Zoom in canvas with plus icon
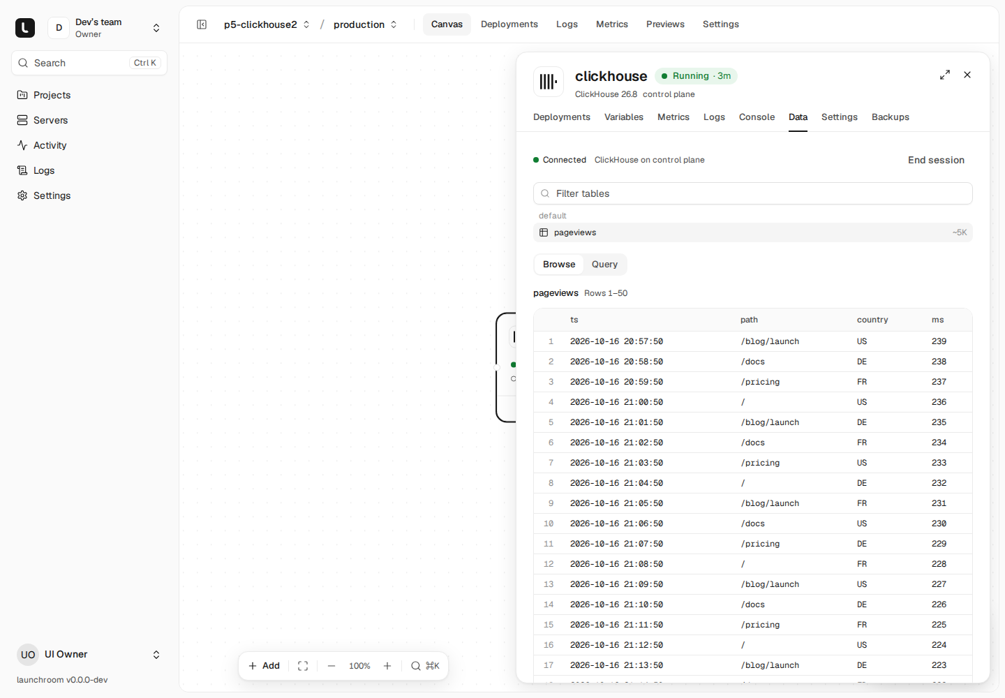This screenshot has height=698, width=1005. [387, 666]
